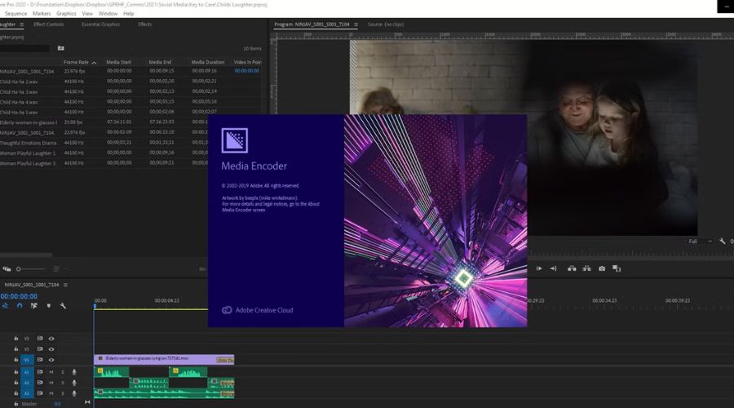Open the Markers menu
734x408 pixels.
pyautogui.click(x=42, y=14)
